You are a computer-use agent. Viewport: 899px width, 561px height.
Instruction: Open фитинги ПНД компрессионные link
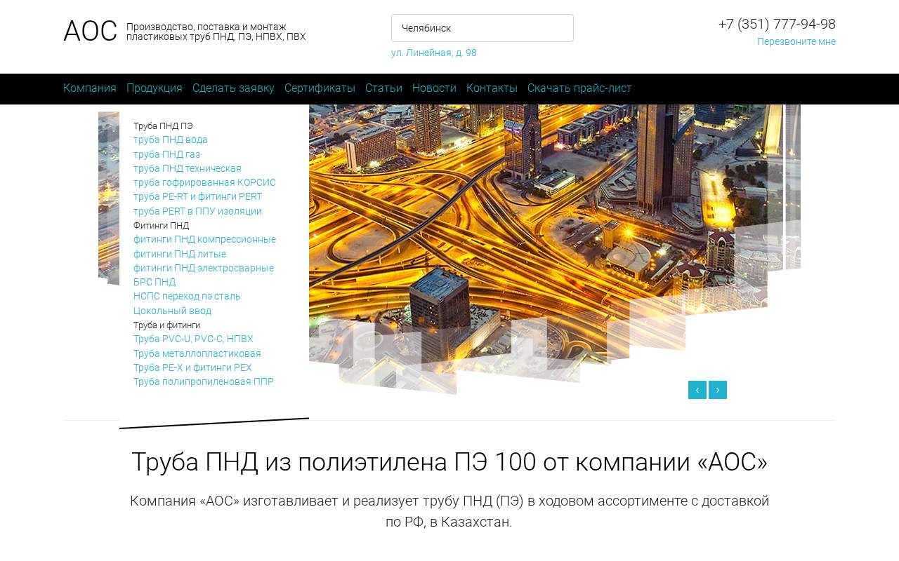(204, 239)
